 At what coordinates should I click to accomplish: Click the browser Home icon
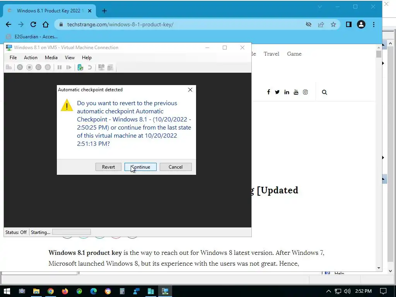tap(46, 24)
